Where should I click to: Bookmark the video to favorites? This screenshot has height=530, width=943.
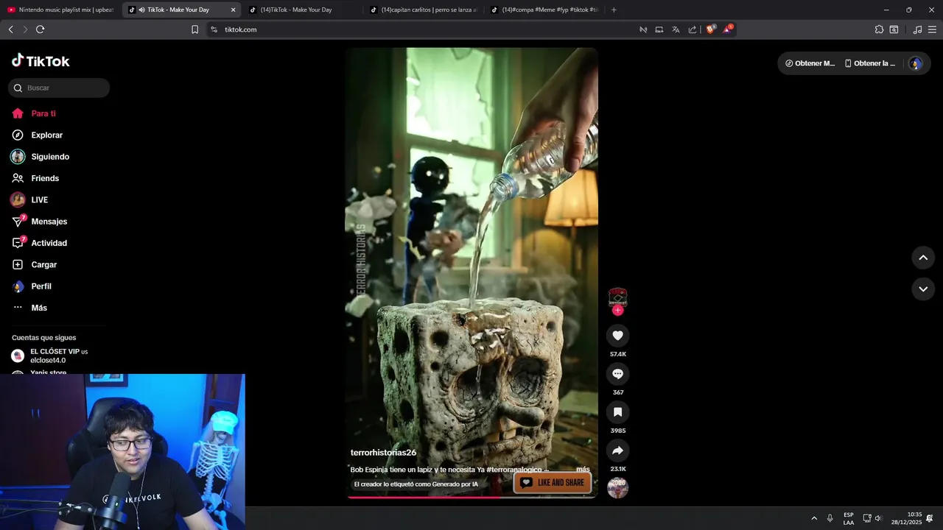pos(617,412)
